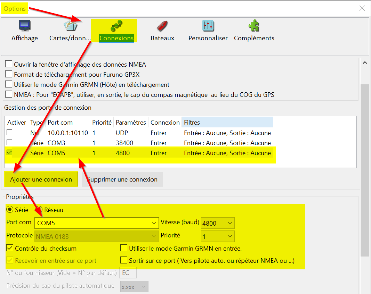
Task: Tick Sortir sur ce port checkbox
Action: pos(124,260)
